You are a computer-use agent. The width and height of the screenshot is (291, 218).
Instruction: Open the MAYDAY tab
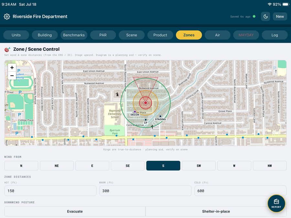(246, 35)
